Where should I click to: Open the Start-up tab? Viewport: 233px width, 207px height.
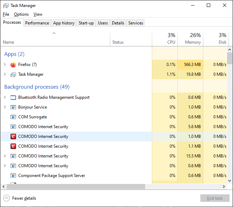tap(86, 23)
